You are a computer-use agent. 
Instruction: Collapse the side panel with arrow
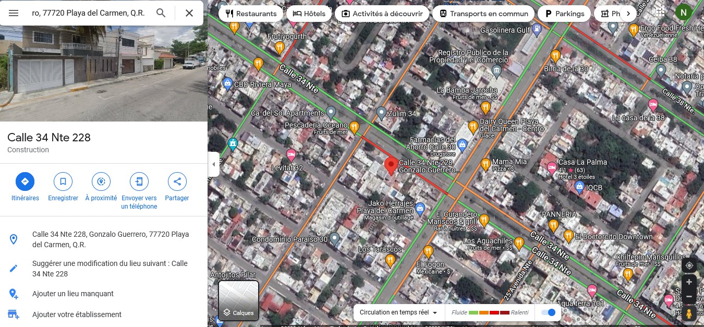tap(213, 164)
